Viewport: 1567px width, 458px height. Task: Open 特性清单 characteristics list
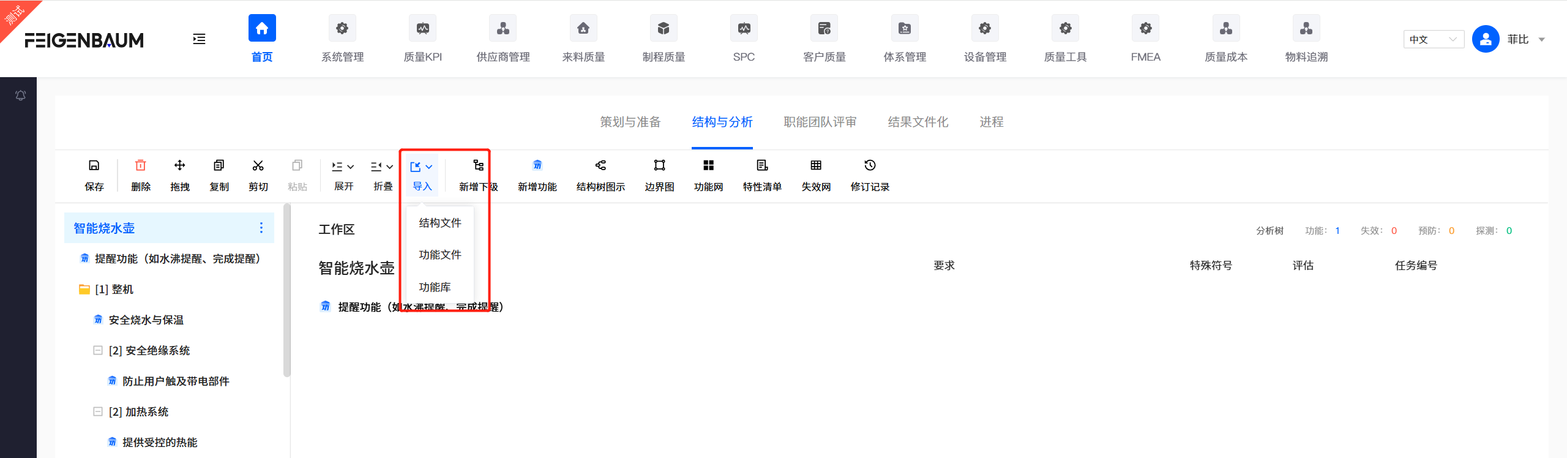[763, 175]
